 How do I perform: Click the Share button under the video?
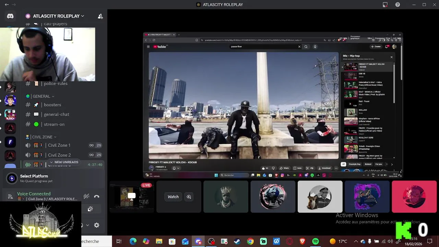click(x=284, y=168)
